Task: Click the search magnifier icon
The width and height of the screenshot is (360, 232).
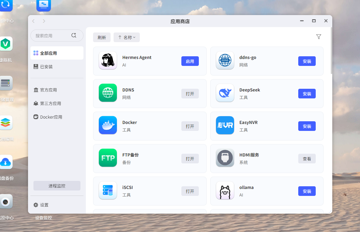Action: pos(74,35)
